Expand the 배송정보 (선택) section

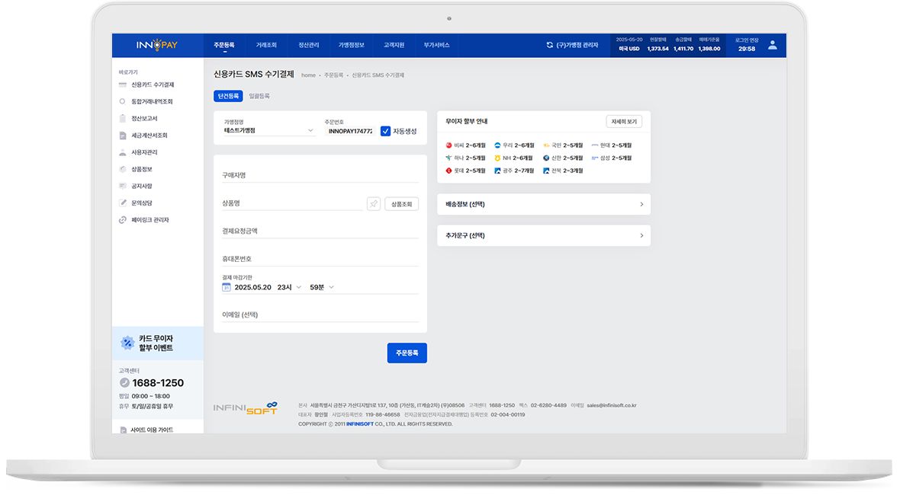pyautogui.click(x=544, y=205)
